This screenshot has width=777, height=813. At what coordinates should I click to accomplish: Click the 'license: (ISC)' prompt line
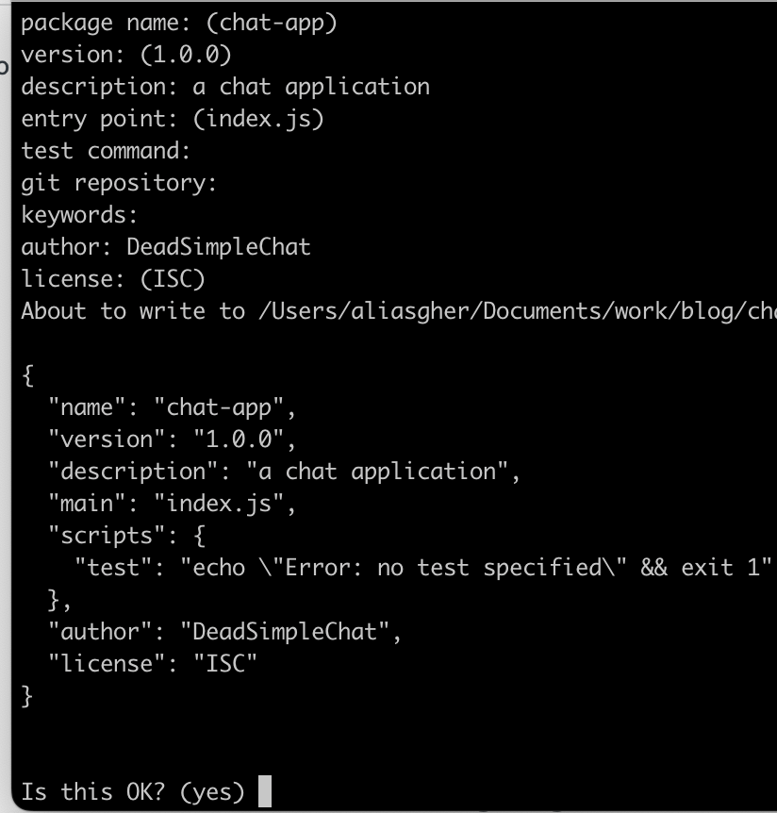[113, 279]
